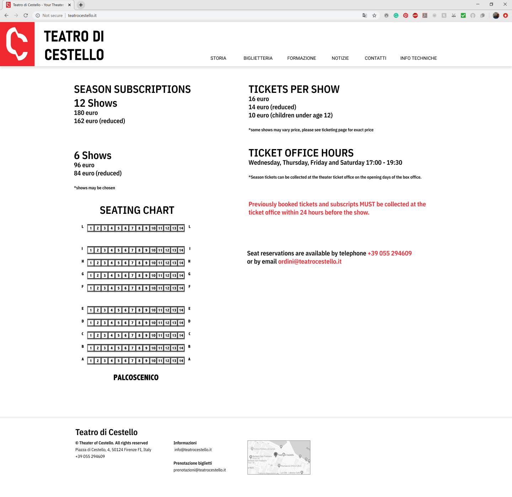
Task: Open the BIGLIETTERIA menu item
Action: coord(258,58)
